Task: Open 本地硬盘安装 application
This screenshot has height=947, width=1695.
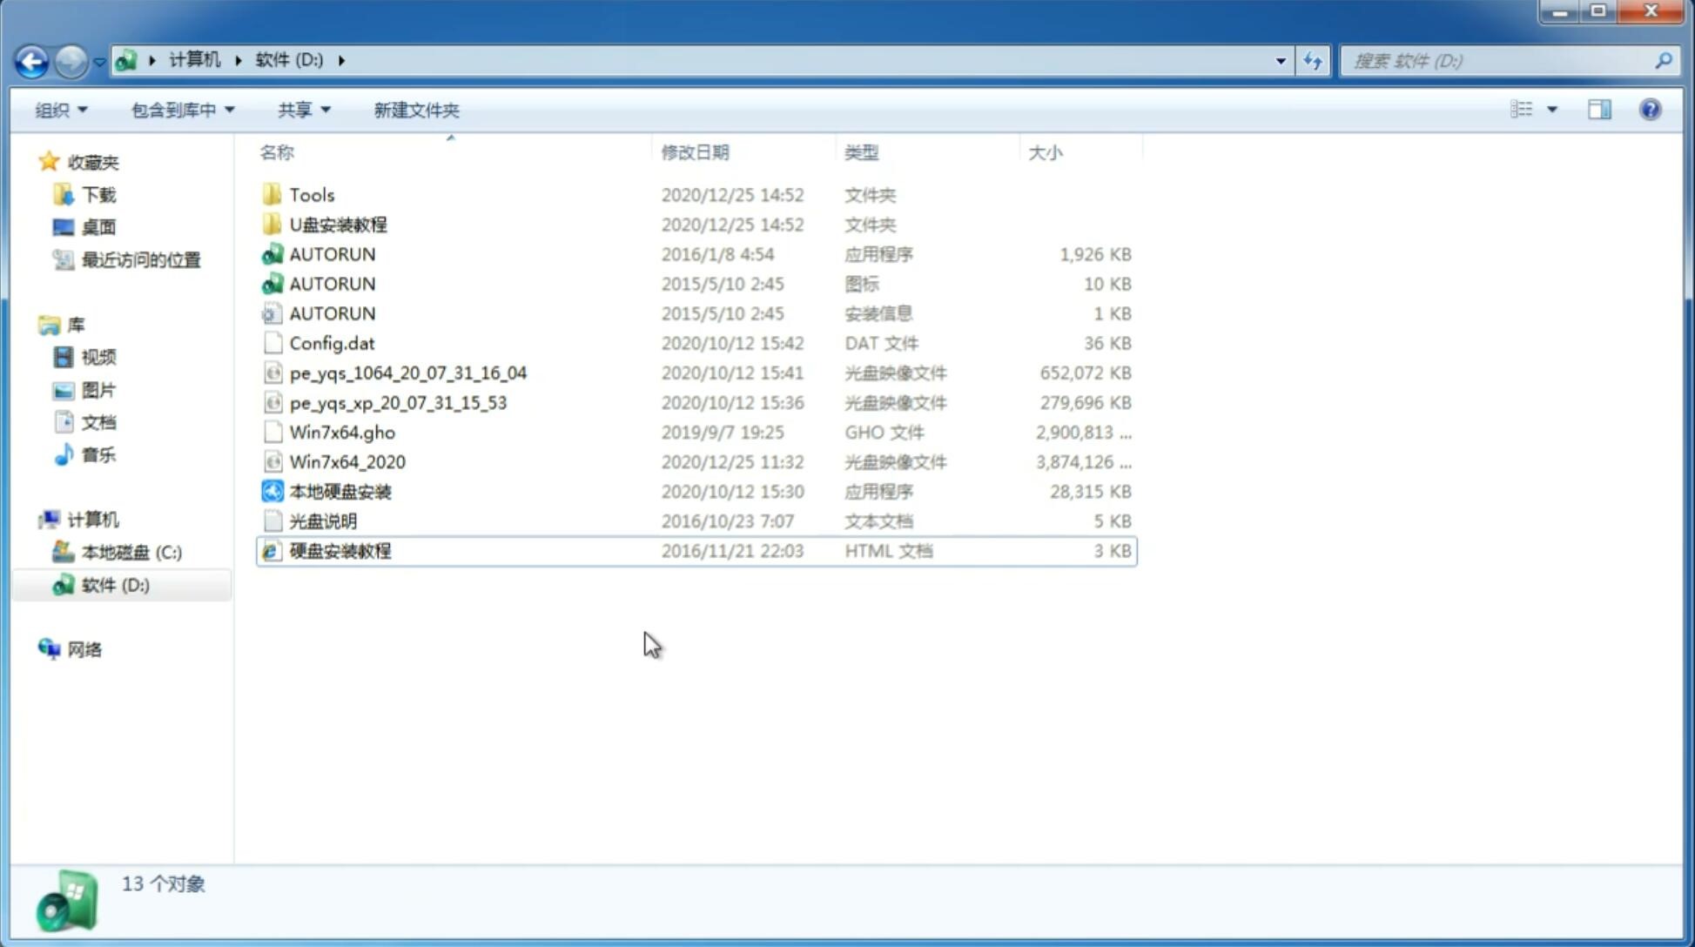Action: pos(340,491)
